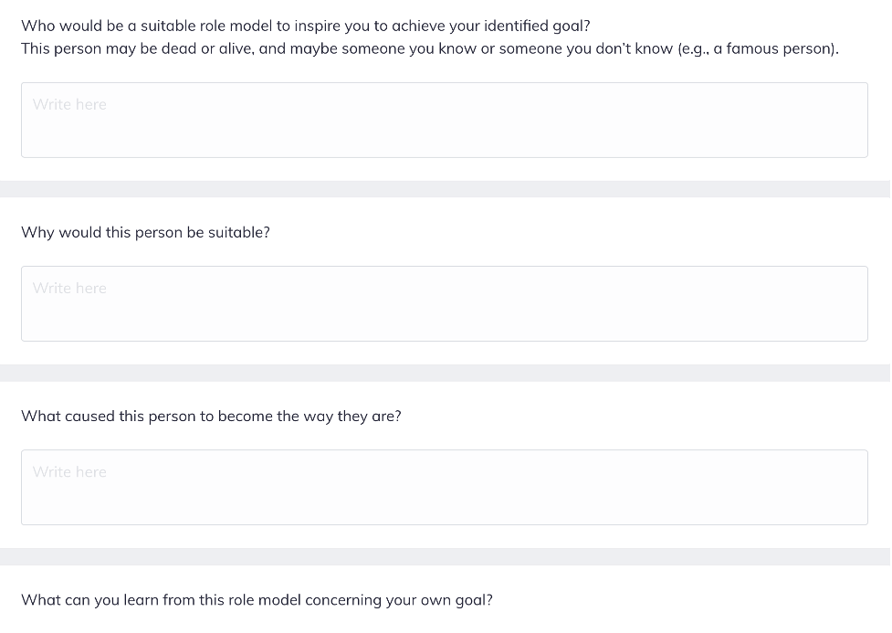Click the gray divider above 'What caused this person'
This screenshot has height=633, width=892.
pyautogui.click(x=446, y=373)
